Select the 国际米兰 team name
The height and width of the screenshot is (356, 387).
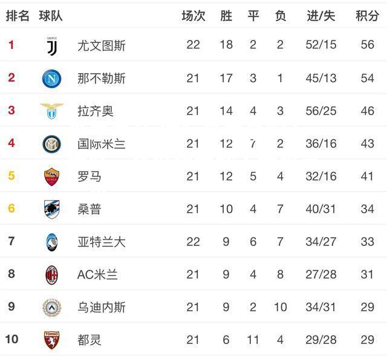(102, 144)
